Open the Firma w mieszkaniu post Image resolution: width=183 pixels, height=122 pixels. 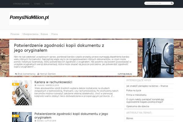136,95
